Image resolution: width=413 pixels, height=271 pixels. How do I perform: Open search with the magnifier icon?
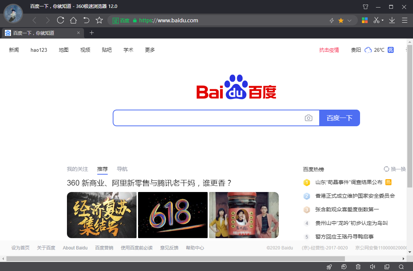click(401, 267)
